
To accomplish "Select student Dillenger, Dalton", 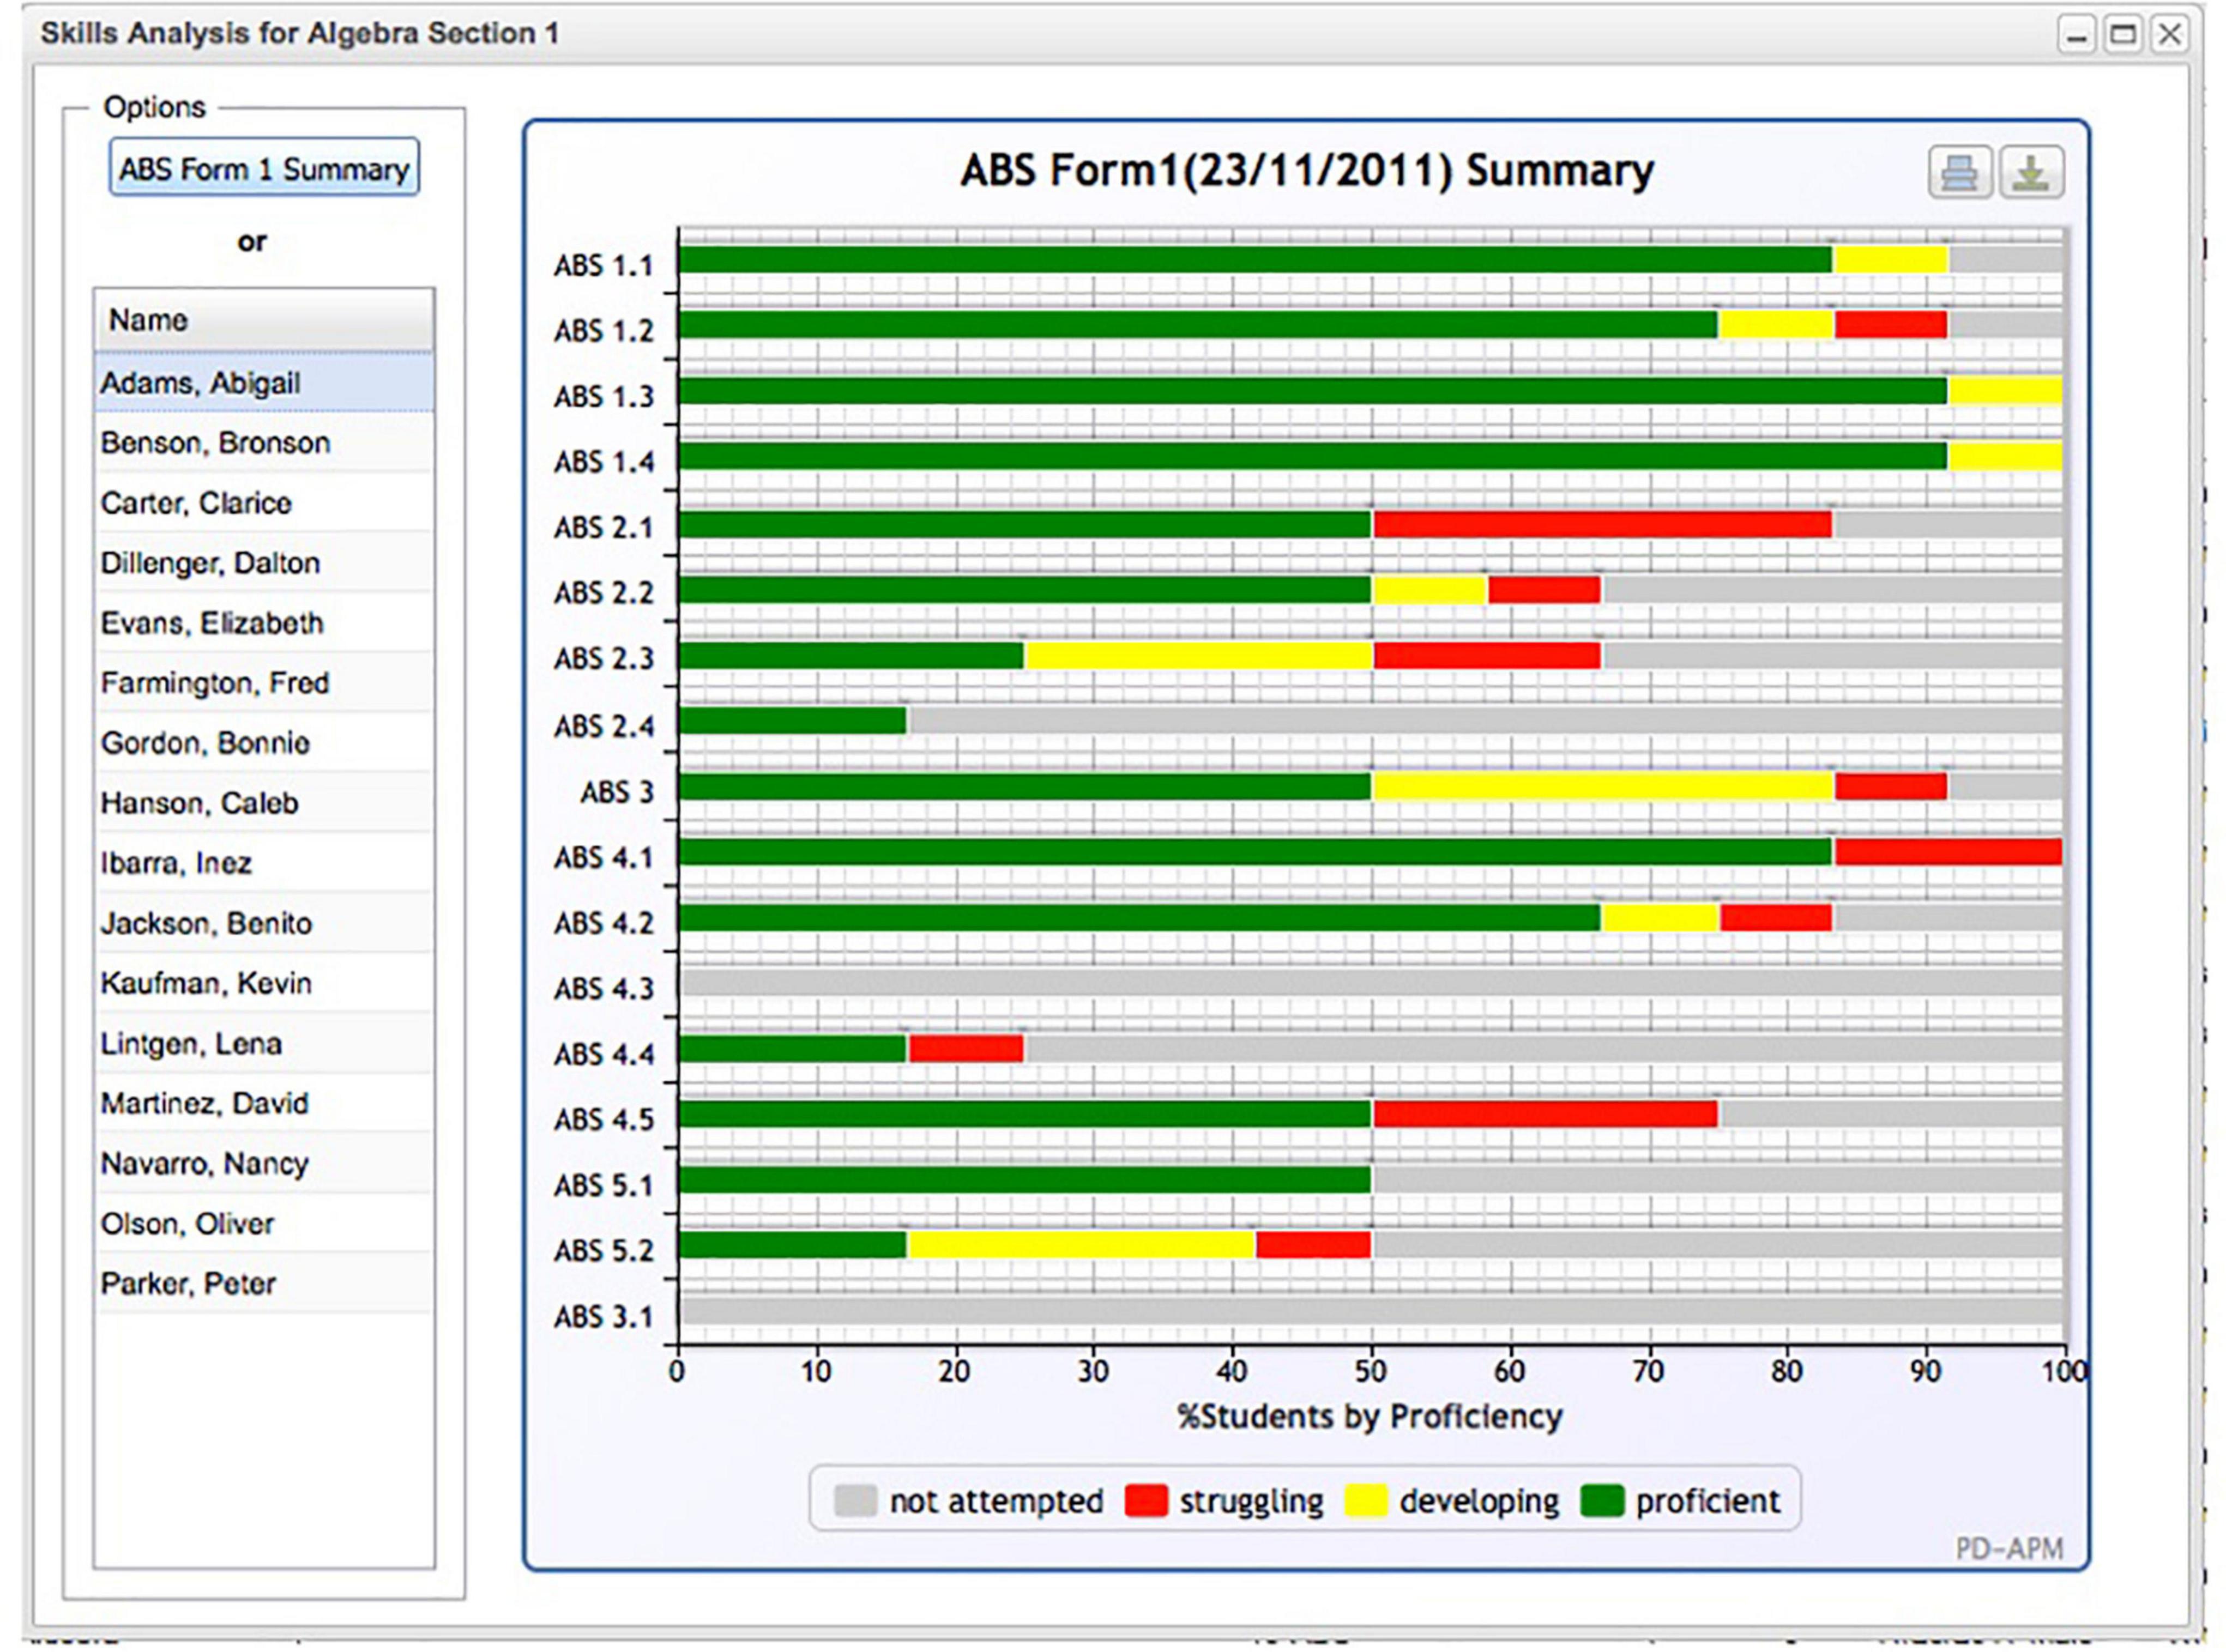I will click(x=264, y=562).
